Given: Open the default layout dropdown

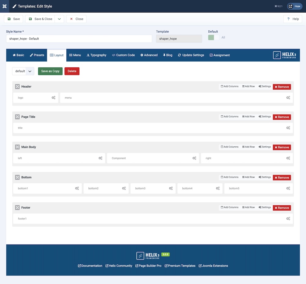Looking at the screenshot, I should pyautogui.click(x=23, y=71).
